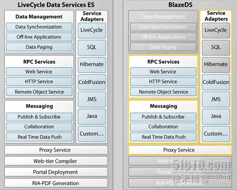The width and height of the screenshot is (237, 190).
Task: Choose 'SQL' adapter in LiveCycle panel
Action: pos(92,48)
